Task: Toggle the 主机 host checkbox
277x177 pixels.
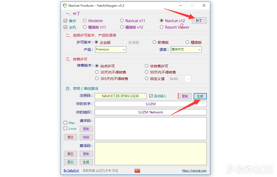Action: click(65, 27)
